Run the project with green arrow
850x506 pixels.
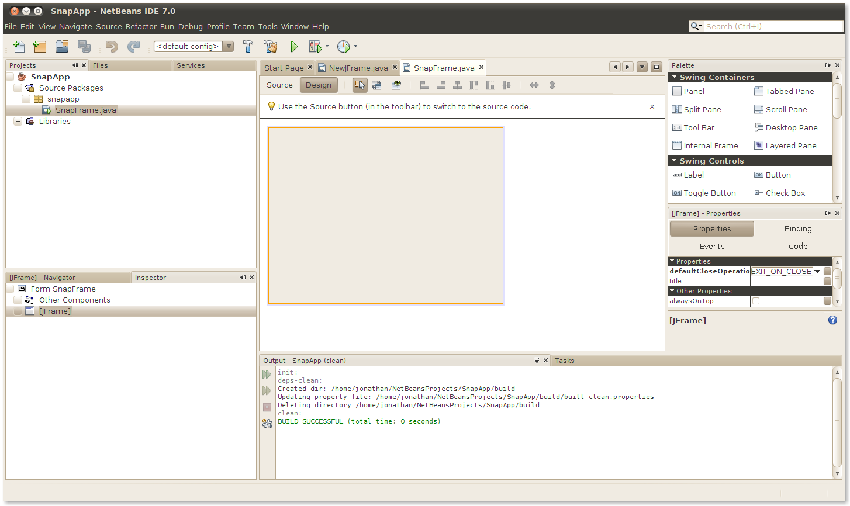click(294, 47)
